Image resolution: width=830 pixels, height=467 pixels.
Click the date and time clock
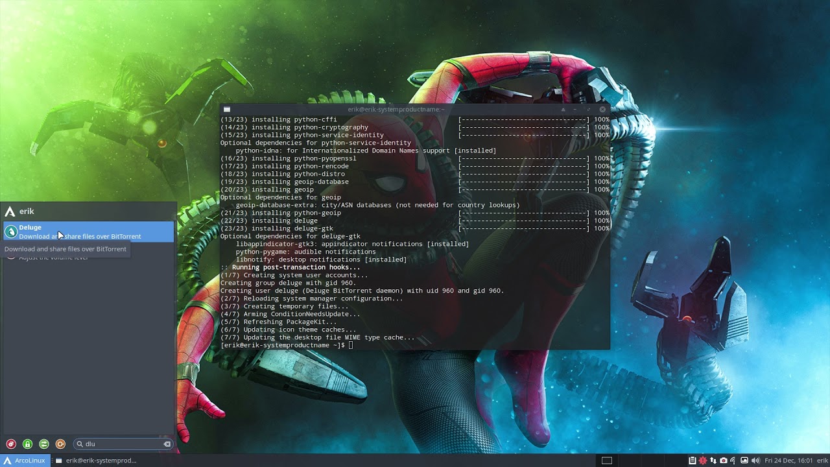(x=788, y=461)
